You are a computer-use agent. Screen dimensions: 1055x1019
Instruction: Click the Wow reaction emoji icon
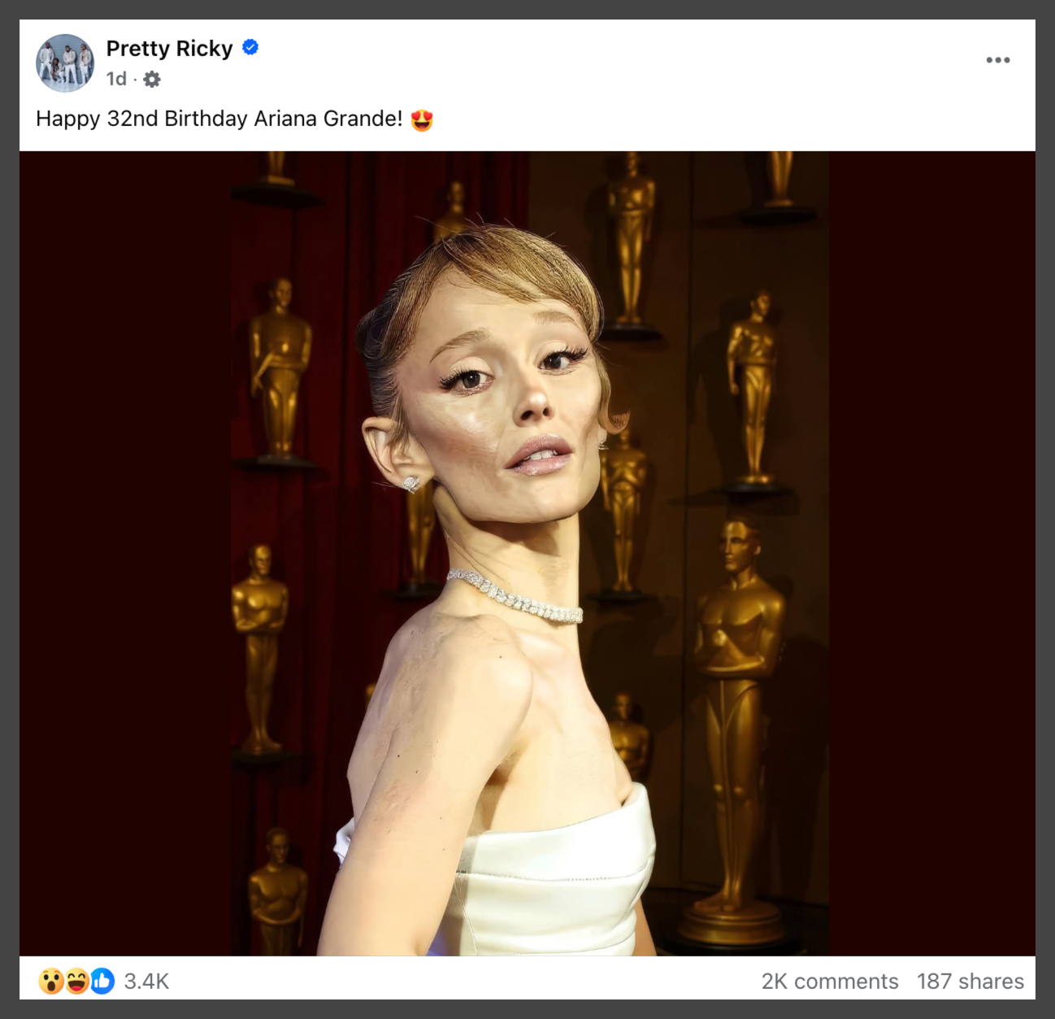(51, 982)
